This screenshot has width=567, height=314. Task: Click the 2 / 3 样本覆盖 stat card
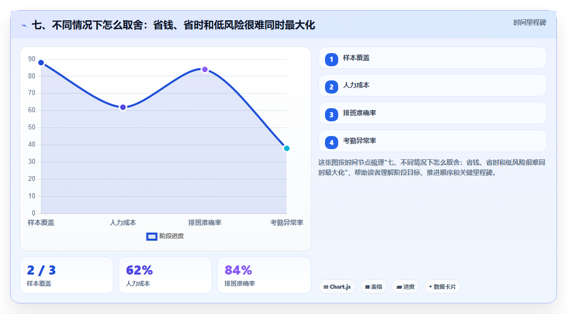click(66, 275)
